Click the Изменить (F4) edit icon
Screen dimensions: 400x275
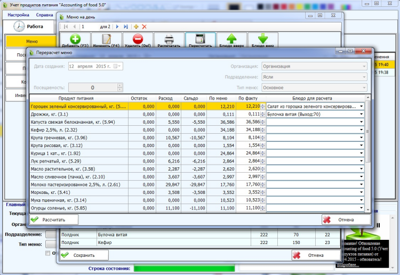pos(106,39)
